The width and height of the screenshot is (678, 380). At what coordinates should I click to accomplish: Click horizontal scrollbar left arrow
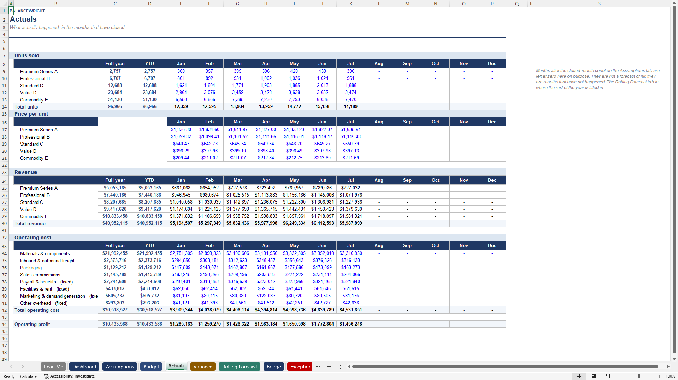pyautogui.click(x=349, y=367)
